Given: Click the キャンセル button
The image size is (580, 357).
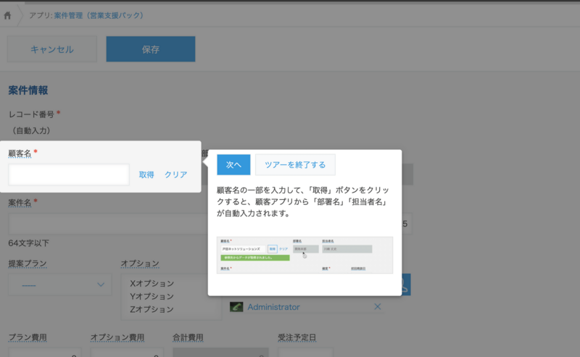Looking at the screenshot, I should pos(51,49).
